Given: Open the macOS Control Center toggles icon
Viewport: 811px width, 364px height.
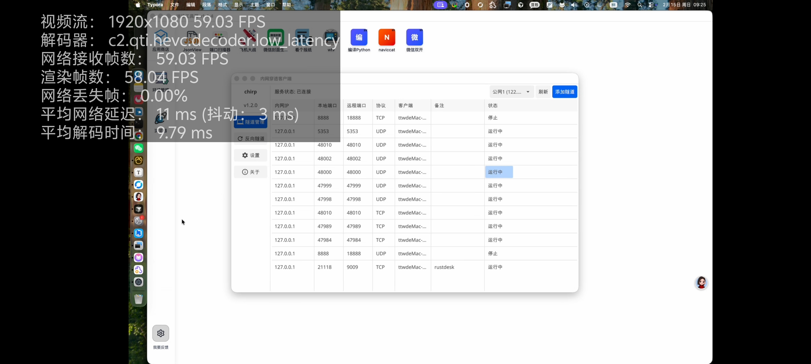Looking at the screenshot, I should (651, 5).
